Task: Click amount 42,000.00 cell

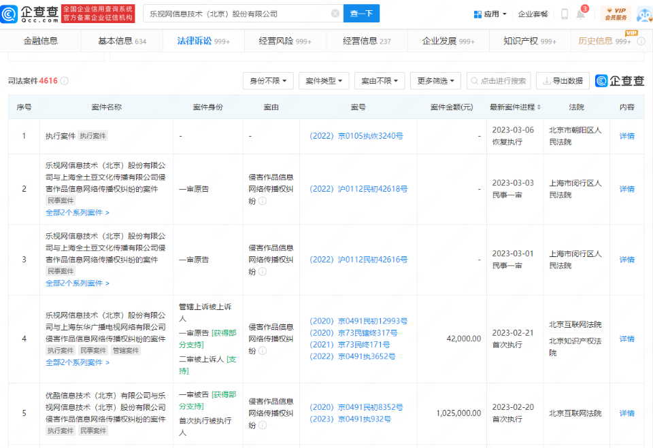Action: coord(463,339)
